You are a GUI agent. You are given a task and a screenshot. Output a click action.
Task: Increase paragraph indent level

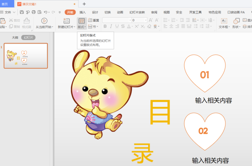[188, 20]
